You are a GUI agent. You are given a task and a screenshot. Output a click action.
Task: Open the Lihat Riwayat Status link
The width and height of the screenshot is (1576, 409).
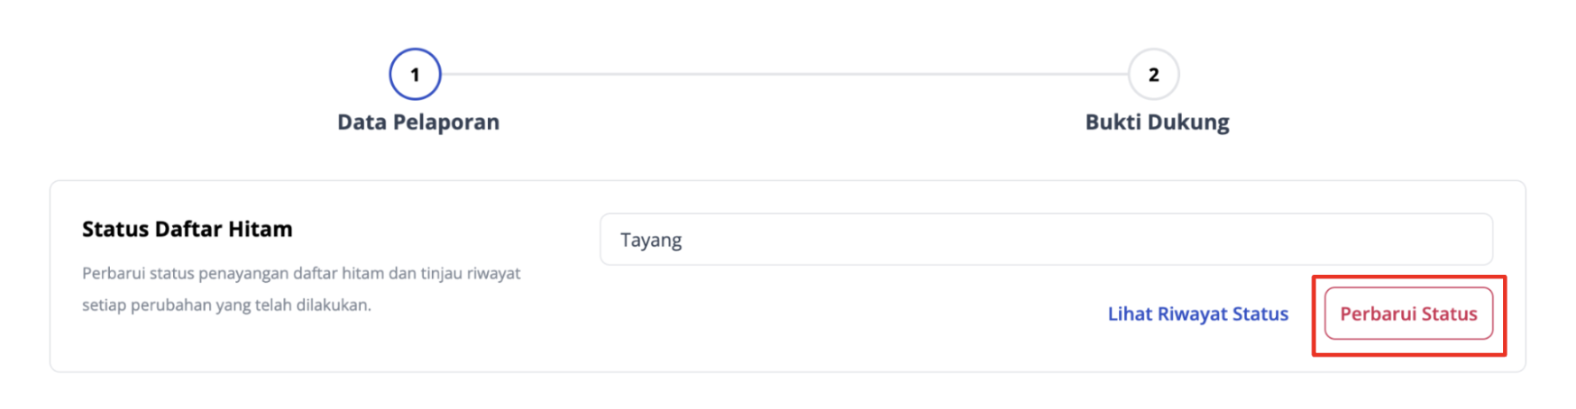1197,314
